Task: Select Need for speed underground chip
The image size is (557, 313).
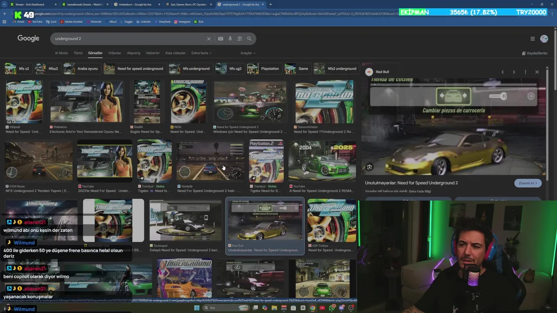Action: point(134,69)
